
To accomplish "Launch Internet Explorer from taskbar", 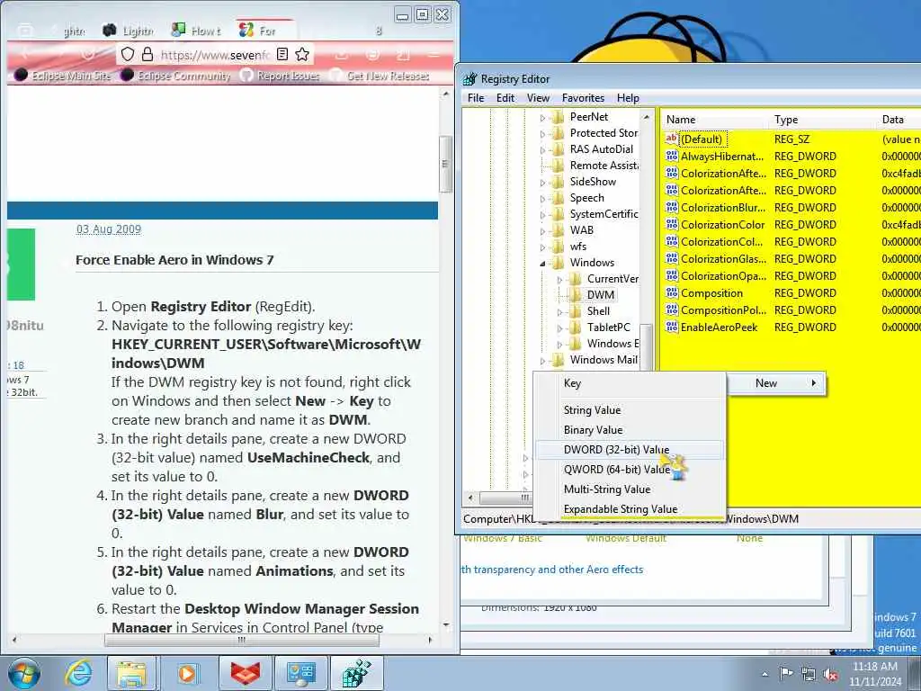I will click(79, 673).
